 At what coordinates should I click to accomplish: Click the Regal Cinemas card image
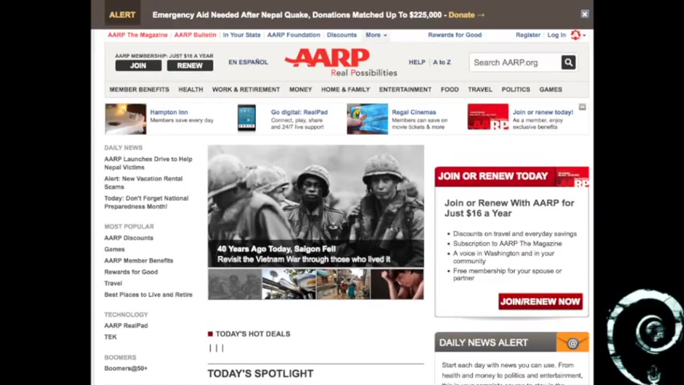click(x=367, y=119)
